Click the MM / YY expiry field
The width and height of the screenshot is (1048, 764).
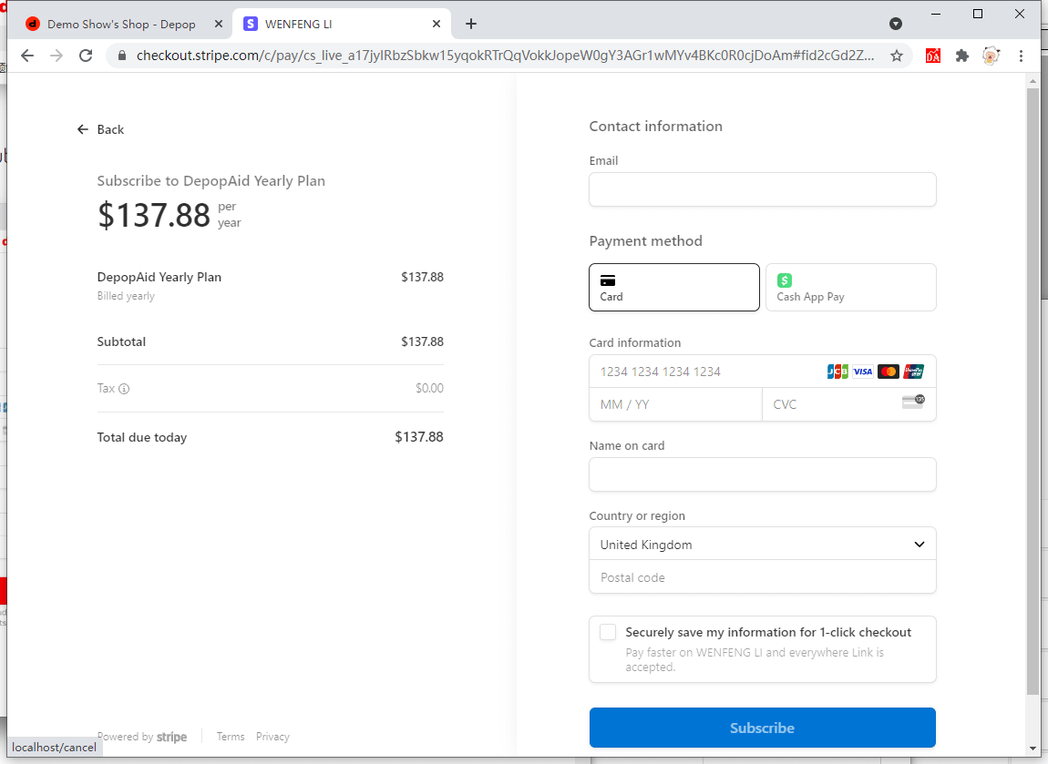coord(675,404)
